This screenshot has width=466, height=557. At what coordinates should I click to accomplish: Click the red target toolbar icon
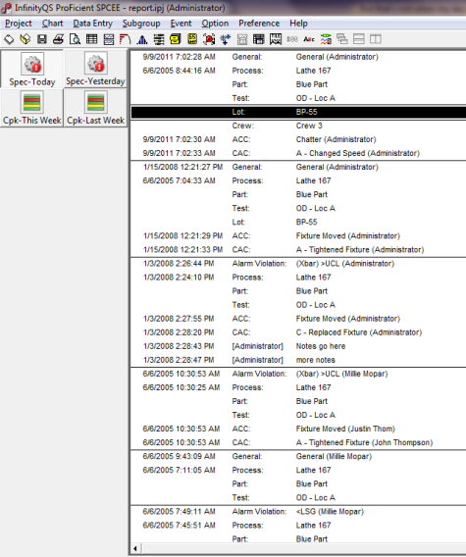pyautogui.click(x=209, y=39)
